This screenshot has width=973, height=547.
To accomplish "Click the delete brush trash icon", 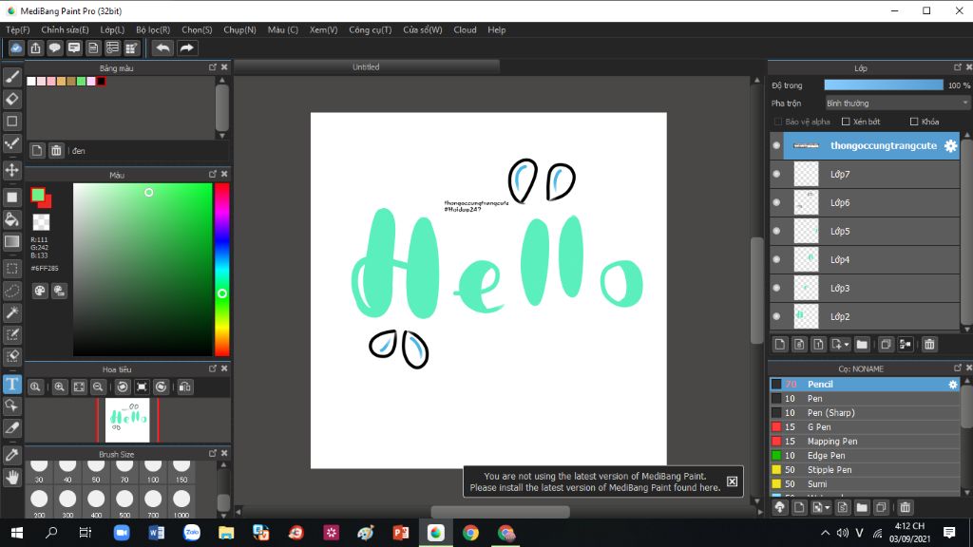I will point(905,507).
